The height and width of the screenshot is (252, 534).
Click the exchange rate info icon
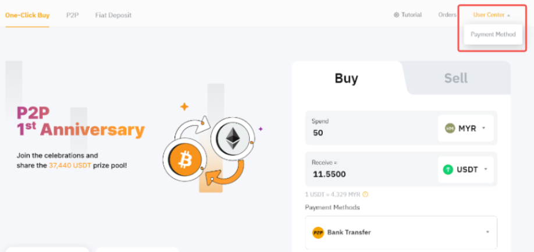point(365,194)
